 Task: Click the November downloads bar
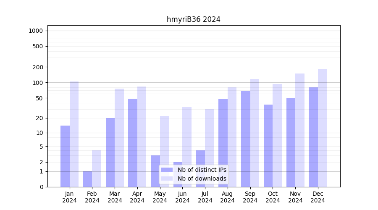[x=300, y=130]
